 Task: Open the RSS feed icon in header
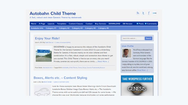pos(138,13)
